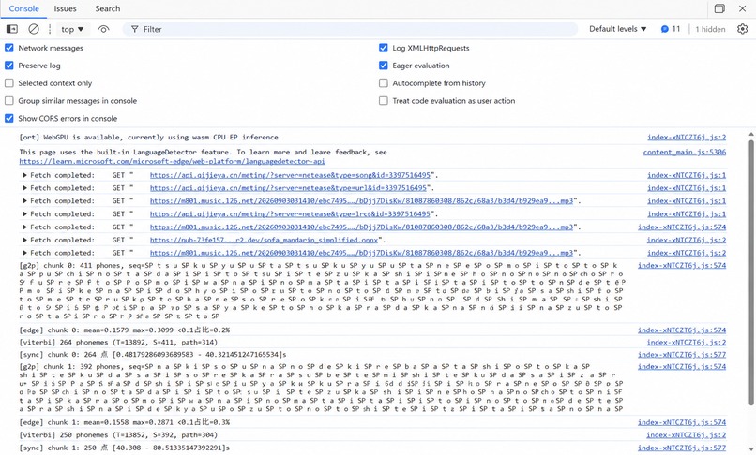
Task: Enable Autocomplete from history checkbox
Action: pos(384,83)
